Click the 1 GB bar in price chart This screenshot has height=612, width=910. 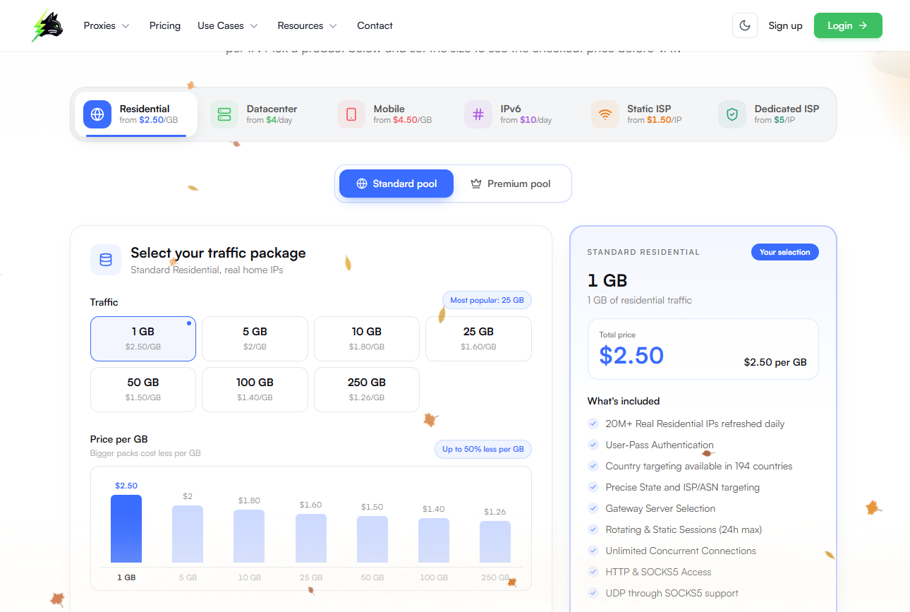point(126,529)
